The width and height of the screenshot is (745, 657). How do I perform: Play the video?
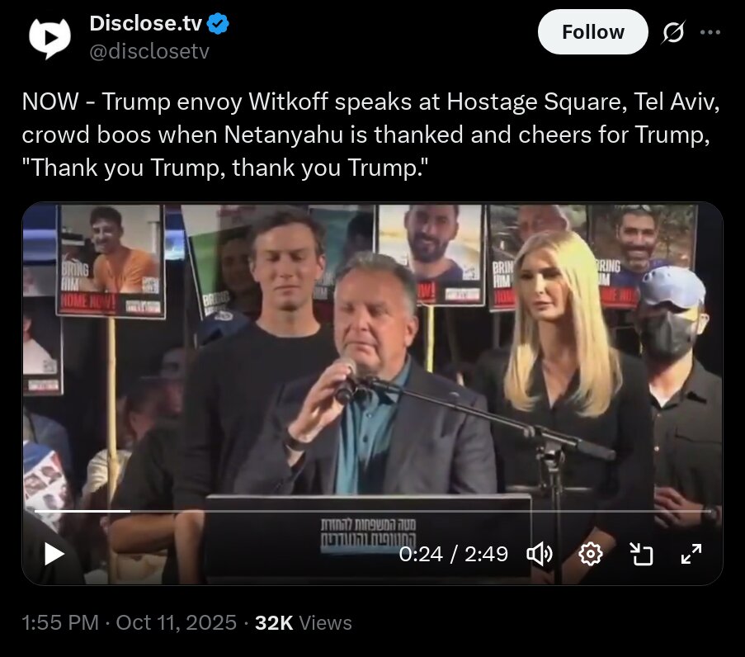[54, 554]
